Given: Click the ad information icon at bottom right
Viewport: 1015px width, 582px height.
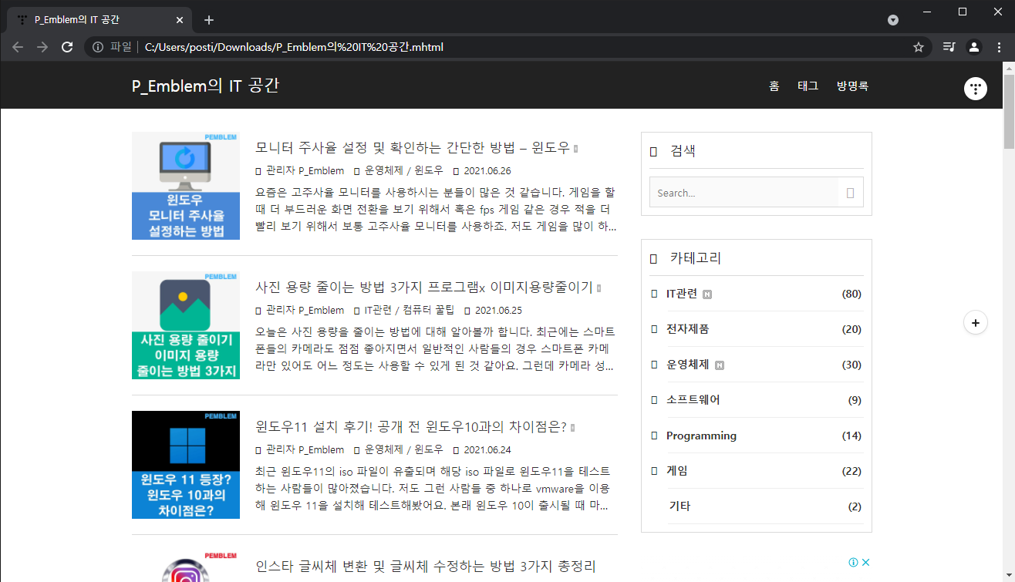Looking at the screenshot, I should click(855, 563).
